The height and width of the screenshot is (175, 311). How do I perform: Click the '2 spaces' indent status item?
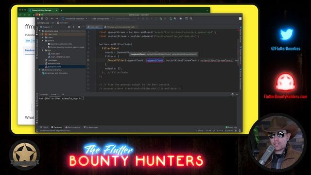pyautogui.click(x=229, y=131)
